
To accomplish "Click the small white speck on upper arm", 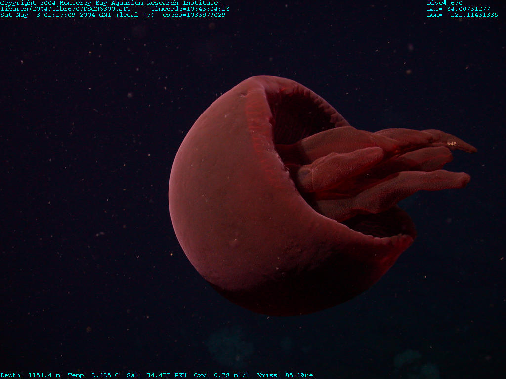I will pos(451,143).
